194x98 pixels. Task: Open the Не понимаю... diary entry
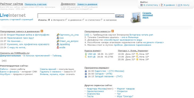pyautogui.click(x=15, y=41)
